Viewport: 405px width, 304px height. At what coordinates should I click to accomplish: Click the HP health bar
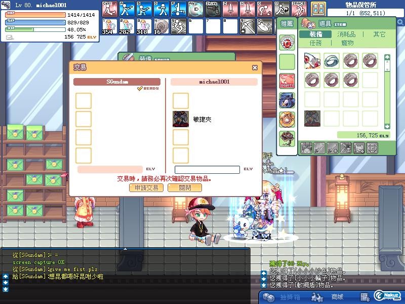[x=35, y=15]
